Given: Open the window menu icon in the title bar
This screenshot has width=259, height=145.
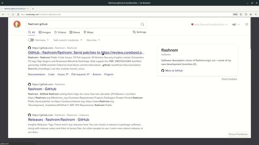Looking at the screenshot, I should (x=2, y=3).
